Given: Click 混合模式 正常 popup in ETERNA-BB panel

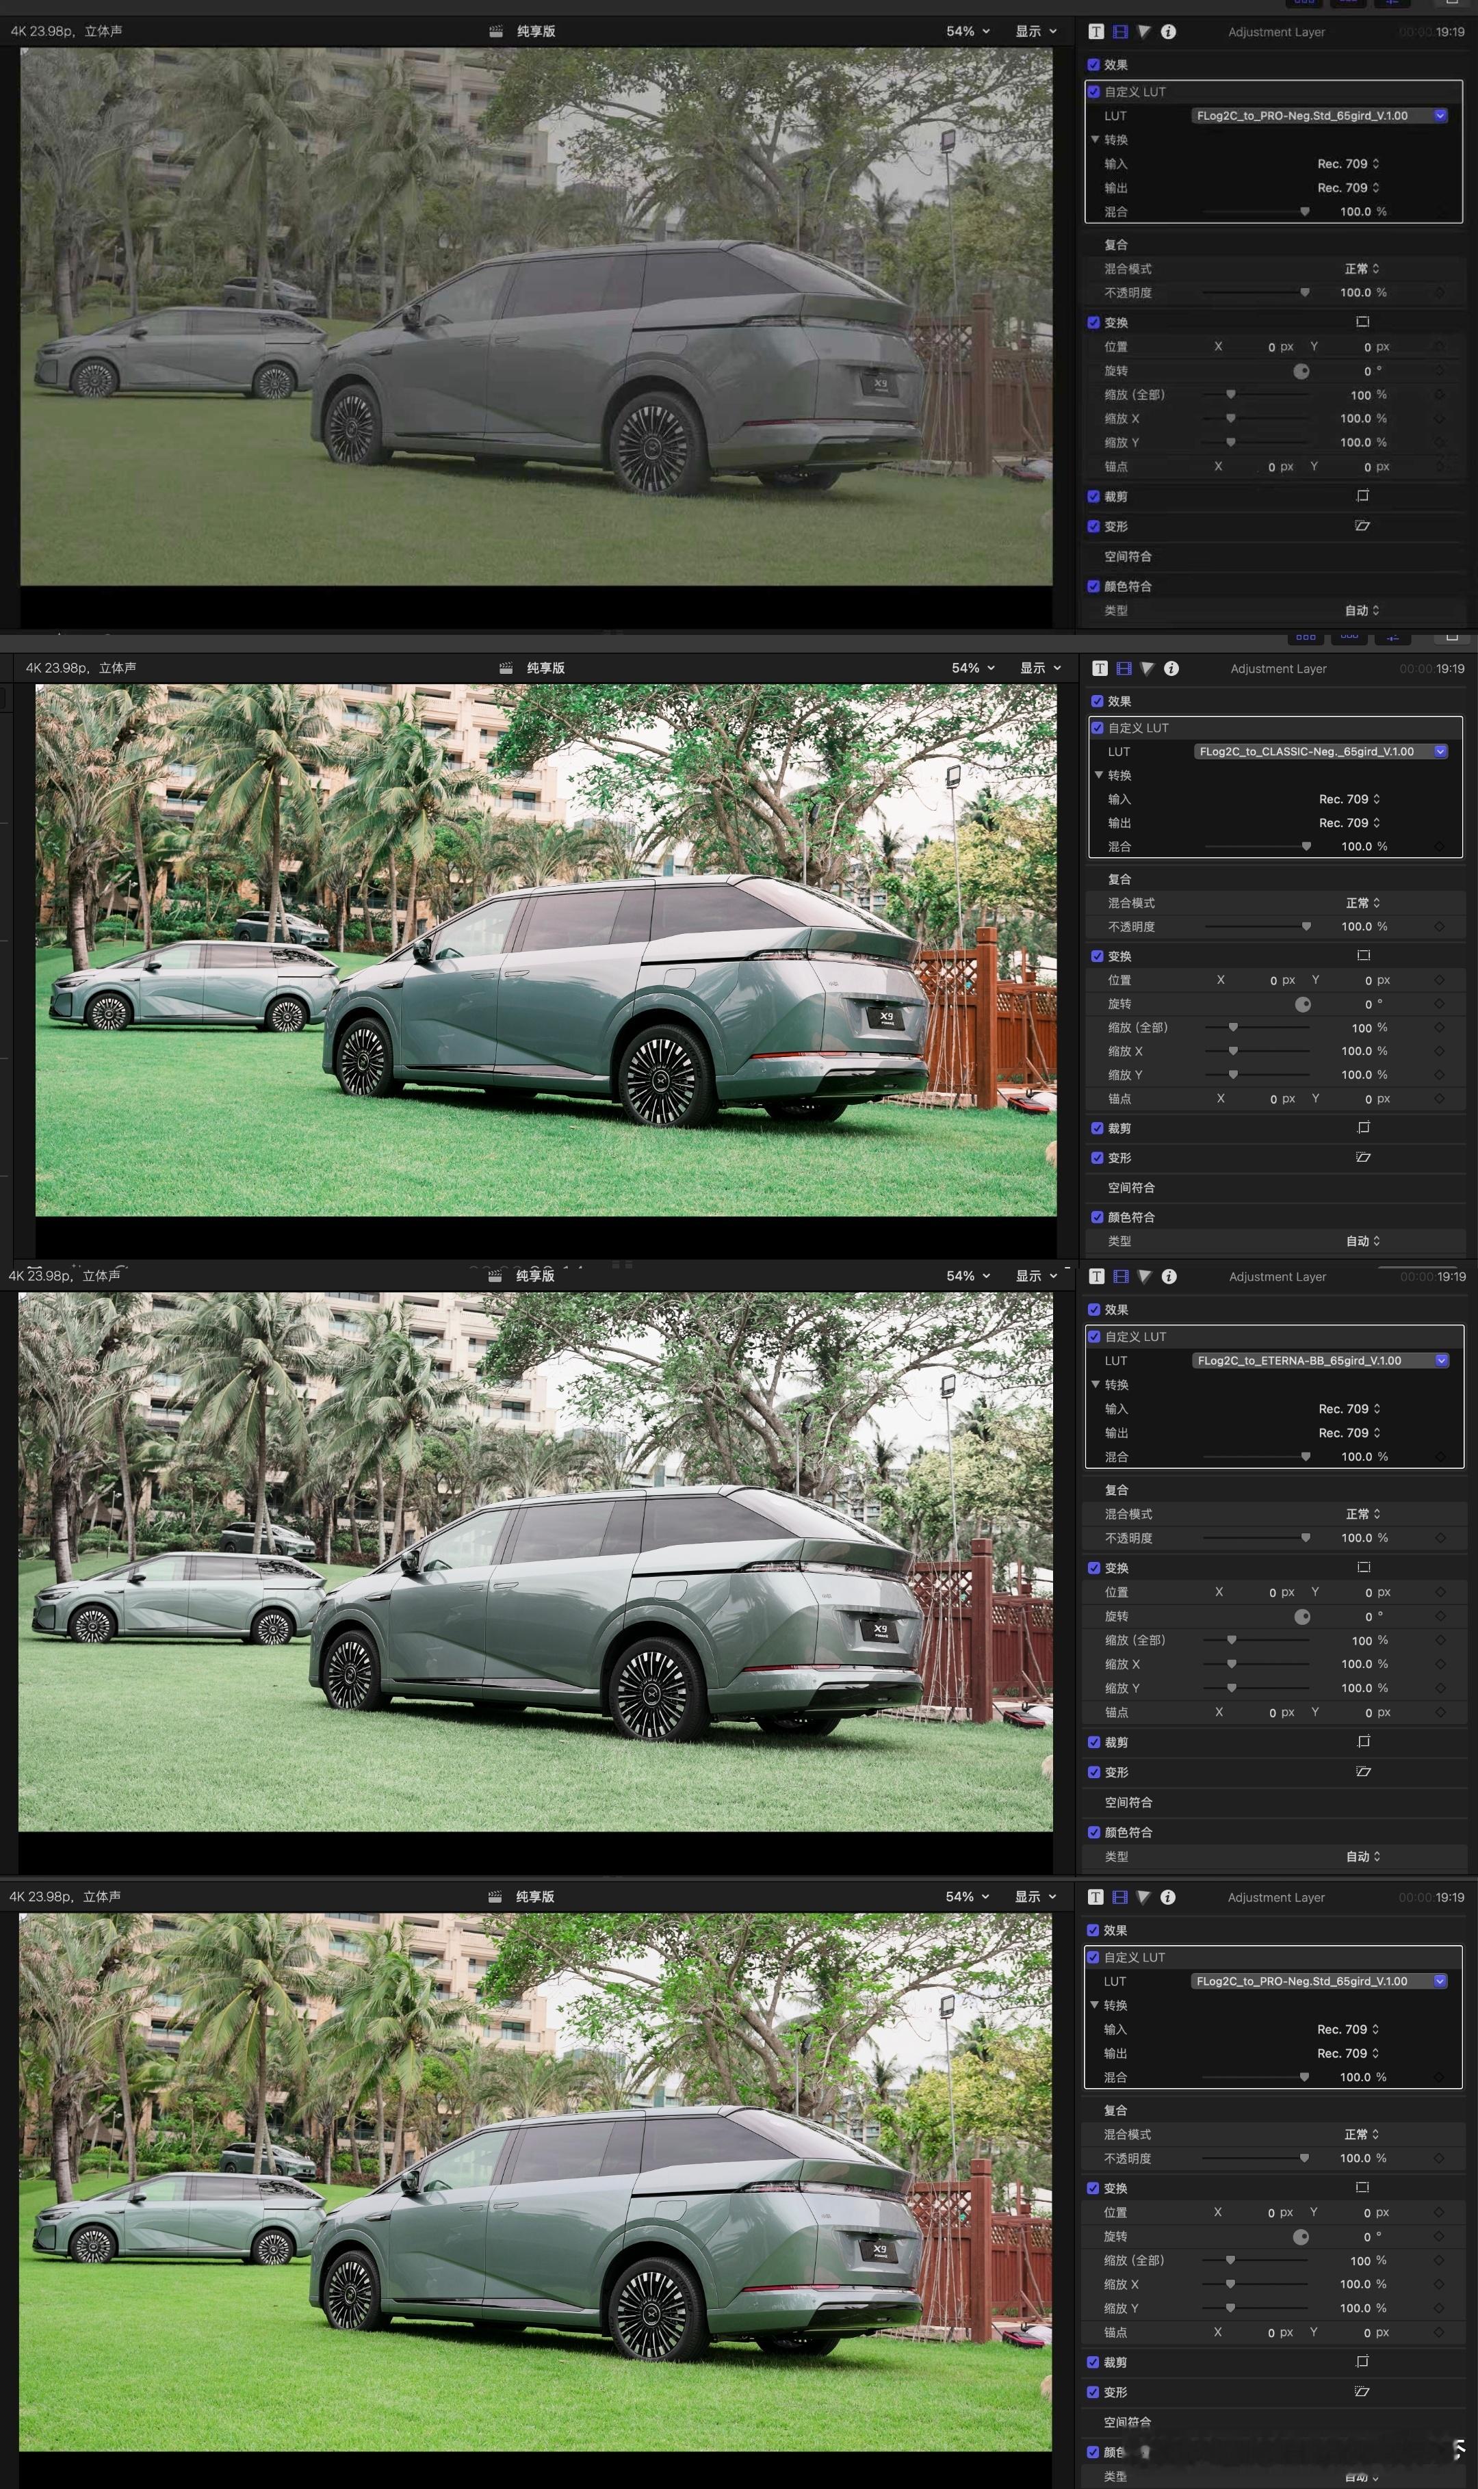Looking at the screenshot, I should [1362, 1513].
